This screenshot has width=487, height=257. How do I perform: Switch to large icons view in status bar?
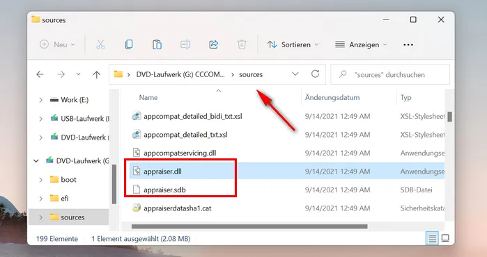pos(445,238)
